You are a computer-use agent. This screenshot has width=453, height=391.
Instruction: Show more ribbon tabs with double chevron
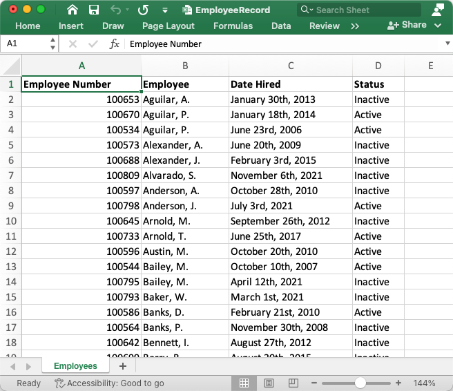click(x=355, y=26)
